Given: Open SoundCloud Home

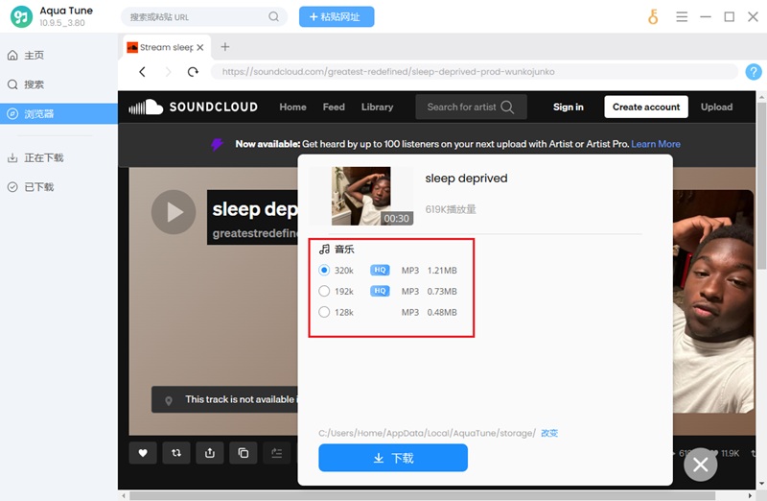Looking at the screenshot, I should [x=293, y=107].
